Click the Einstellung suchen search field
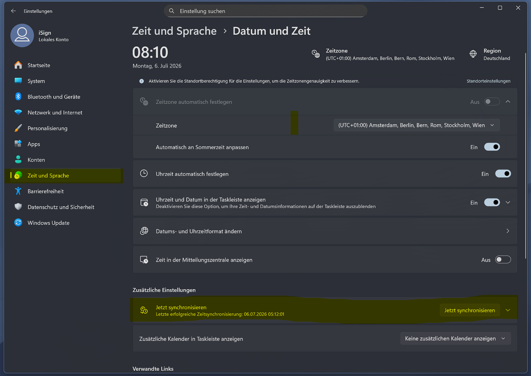 point(266,11)
